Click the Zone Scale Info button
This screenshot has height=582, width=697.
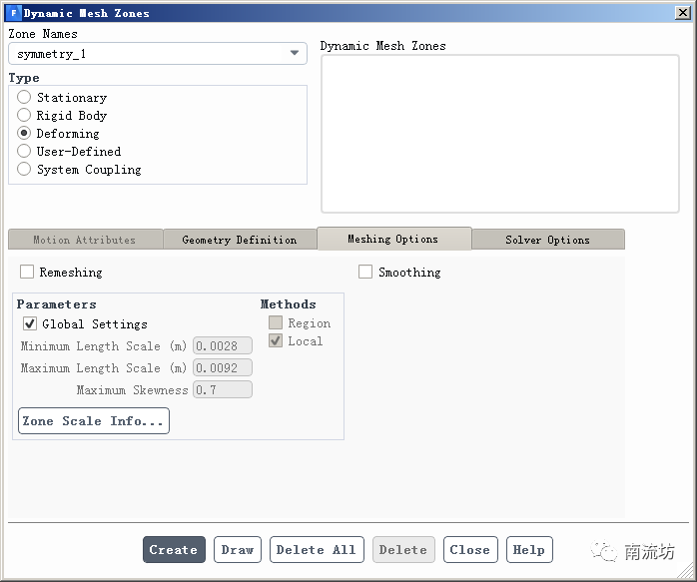pos(94,421)
